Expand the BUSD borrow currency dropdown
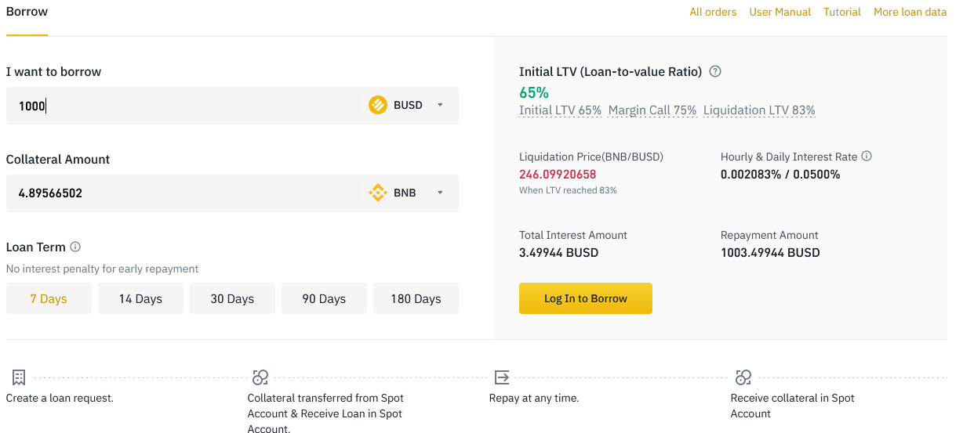963x433 pixels. (440, 105)
